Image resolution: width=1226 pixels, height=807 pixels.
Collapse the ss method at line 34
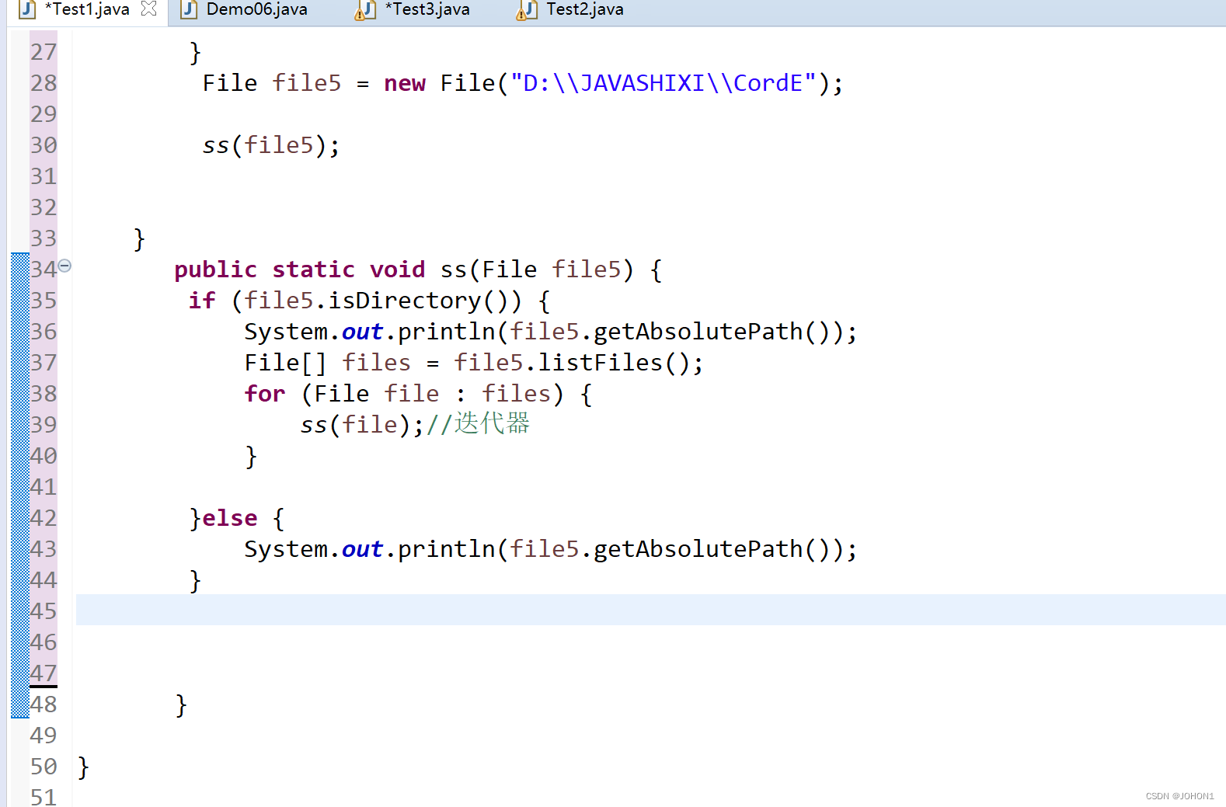pyautogui.click(x=65, y=266)
